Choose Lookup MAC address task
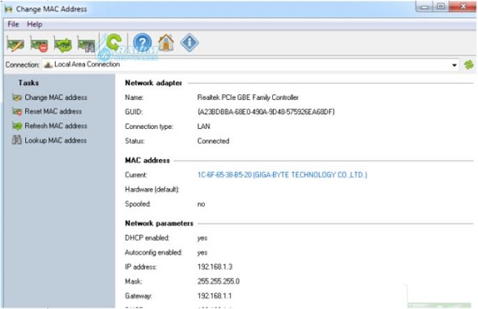 click(49, 140)
